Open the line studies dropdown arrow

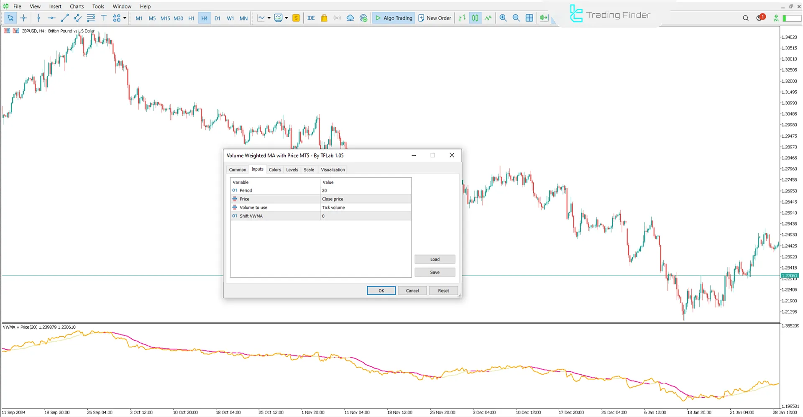tap(286, 18)
